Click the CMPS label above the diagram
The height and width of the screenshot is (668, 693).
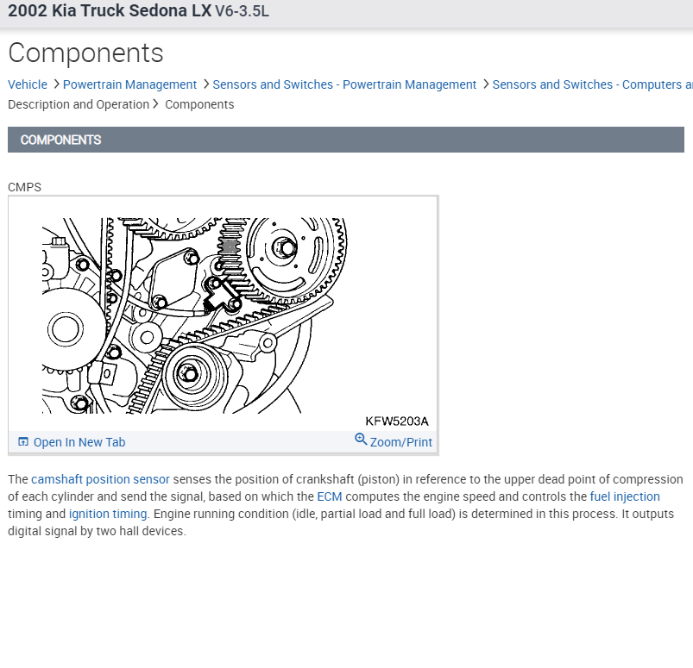click(24, 187)
